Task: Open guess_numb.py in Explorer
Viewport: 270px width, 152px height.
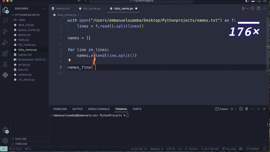Action: pyautogui.click(x=30, y=30)
